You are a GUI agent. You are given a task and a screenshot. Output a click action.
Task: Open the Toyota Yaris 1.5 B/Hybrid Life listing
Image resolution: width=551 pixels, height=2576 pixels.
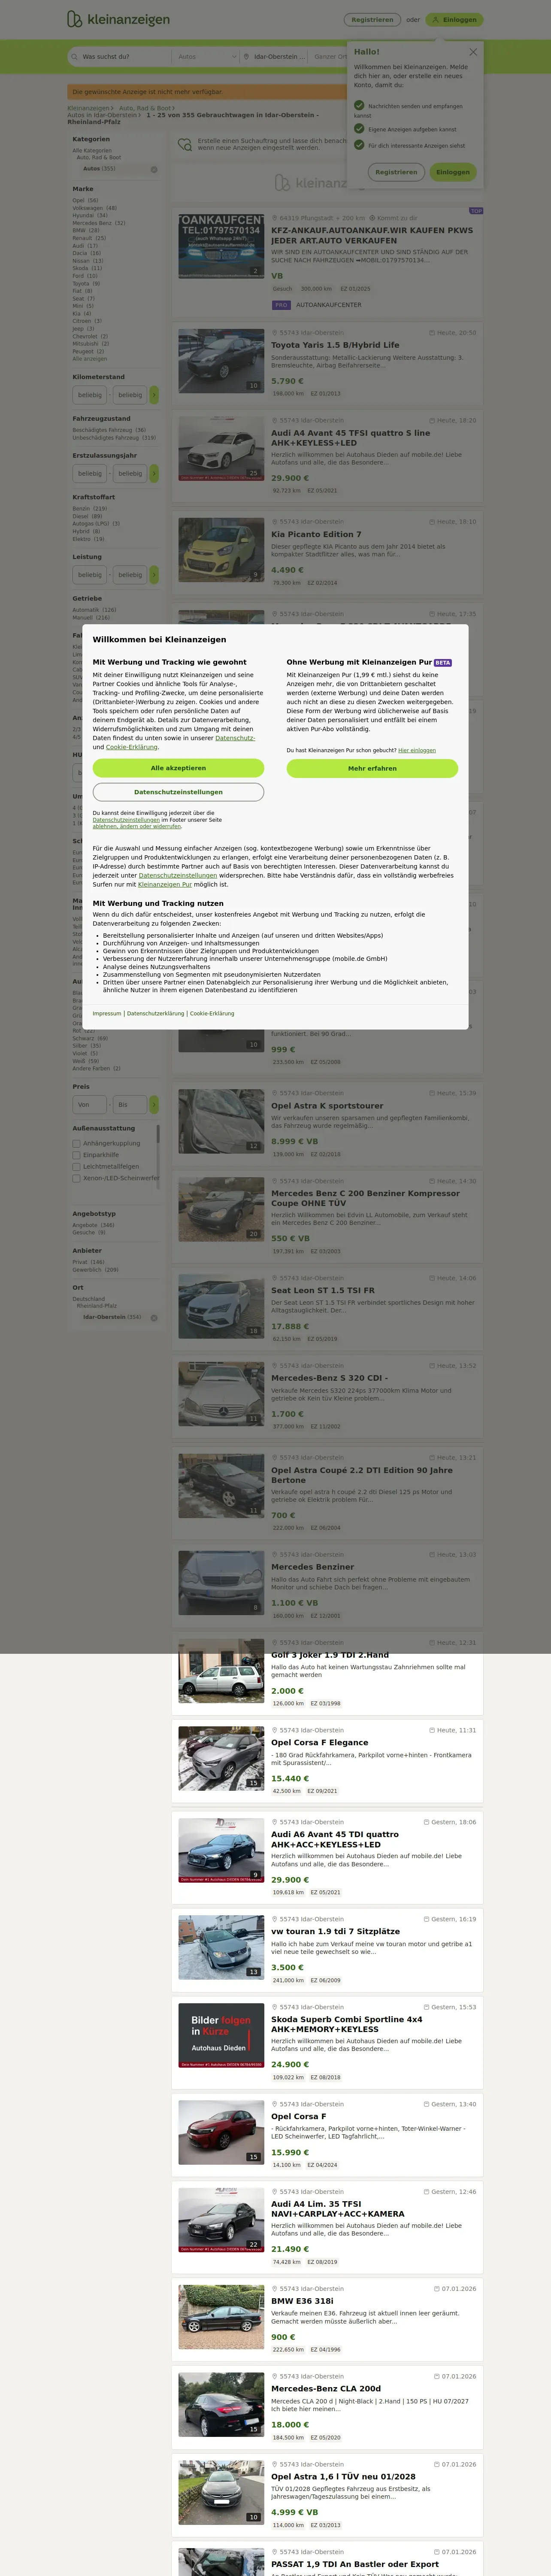[x=335, y=345]
